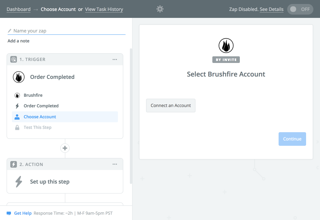Screen dimensions: 320x220
Task: Click Choose Account breadcrumb in header
Action: [58, 9]
